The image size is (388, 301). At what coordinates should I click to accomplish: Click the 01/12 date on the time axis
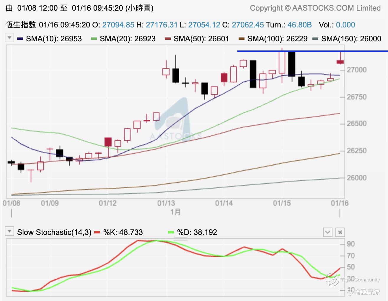107,203
